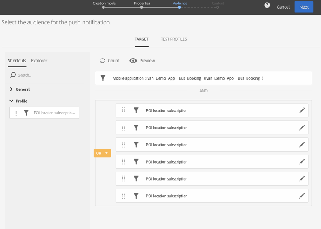Switch to the TEST PROFILES tab
Screen dimensions: 321x229
174,39
